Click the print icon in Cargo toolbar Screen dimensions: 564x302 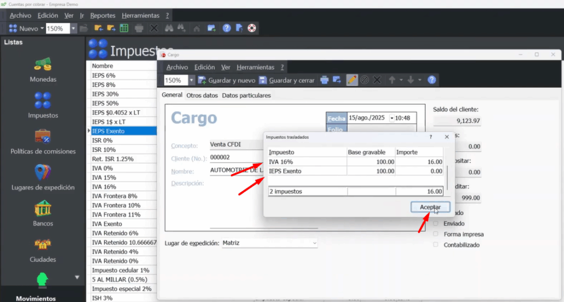pyautogui.click(x=324, y=80)
